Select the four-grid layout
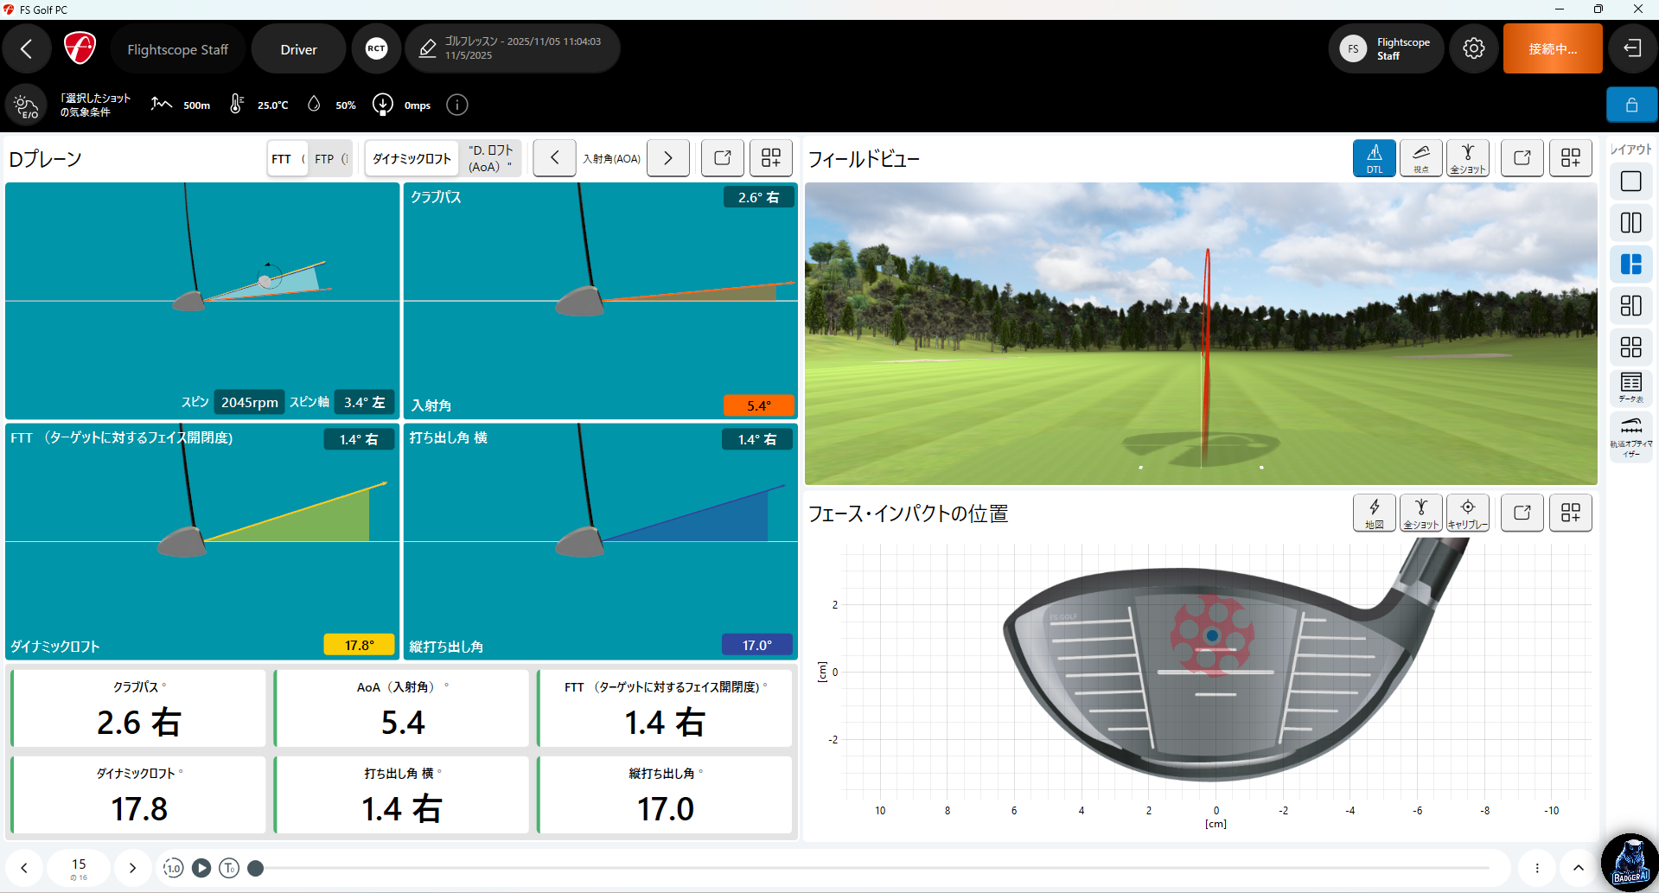This screenshot has height=893, width=1659. pyautogui.click(x=1631, y=348)
